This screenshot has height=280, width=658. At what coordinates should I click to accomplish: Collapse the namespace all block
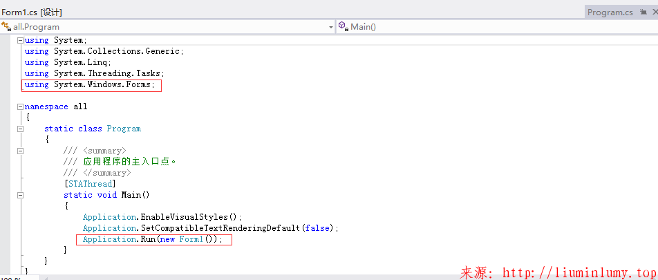point(20,106)
